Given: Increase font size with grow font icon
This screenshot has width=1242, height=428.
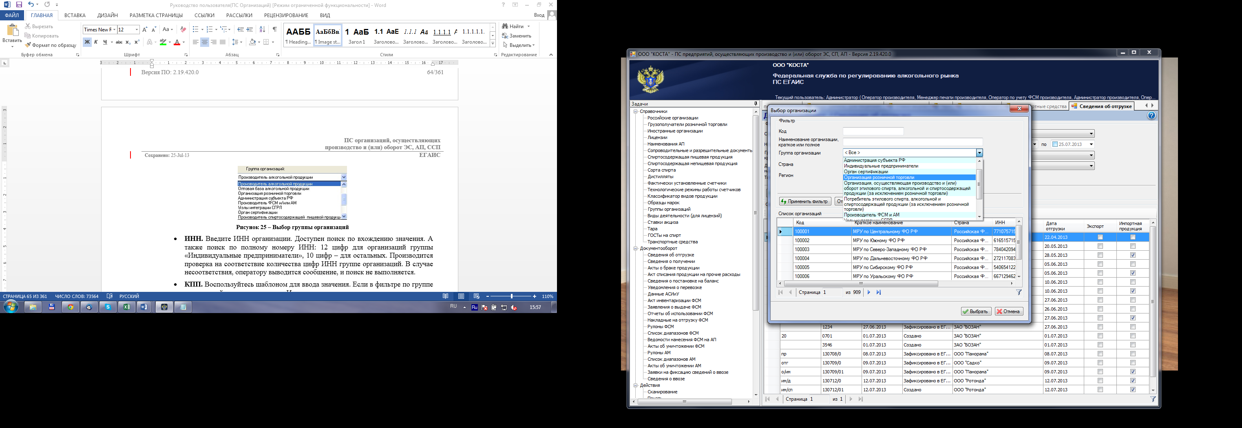Looking at the screenshot, I should click(x=145, y=30).
